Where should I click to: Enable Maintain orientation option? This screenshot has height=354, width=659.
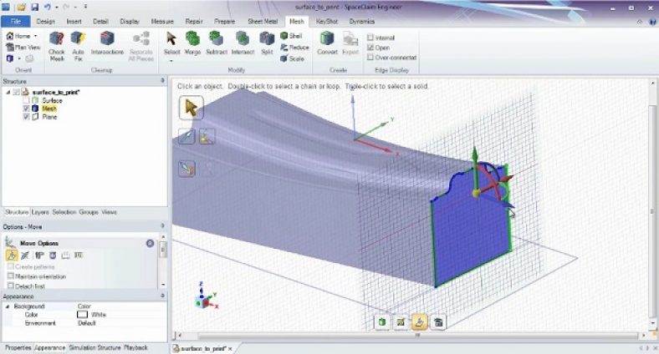point(11,276)
